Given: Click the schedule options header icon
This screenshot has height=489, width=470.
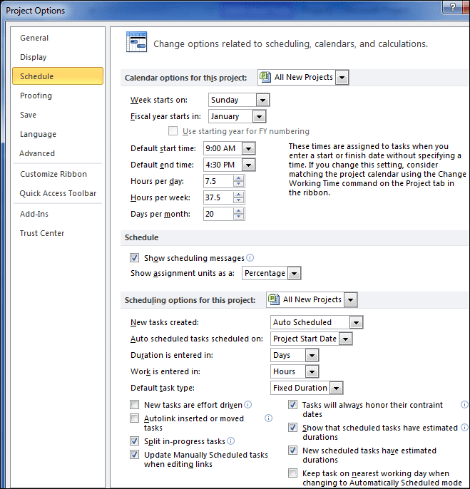Looking at the screenshot, I should pos(136,42).
